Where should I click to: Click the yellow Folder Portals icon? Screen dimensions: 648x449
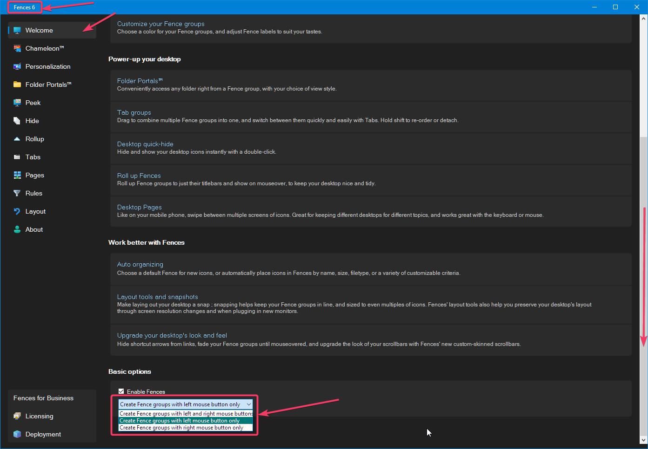17,85
